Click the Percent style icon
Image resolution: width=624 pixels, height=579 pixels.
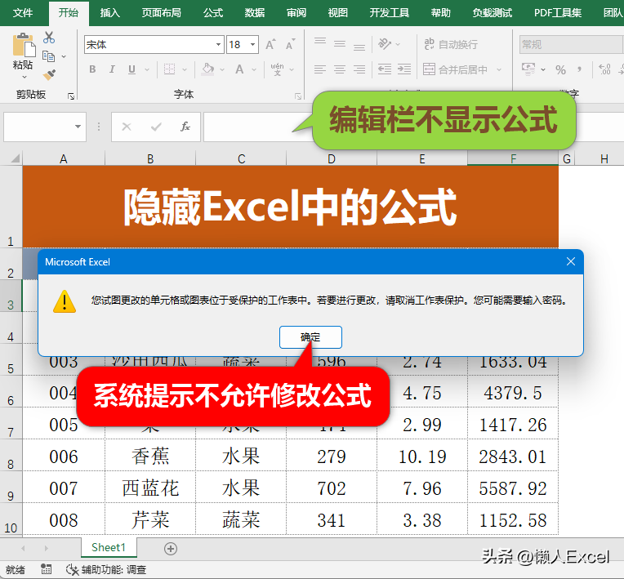click(561, 69)
